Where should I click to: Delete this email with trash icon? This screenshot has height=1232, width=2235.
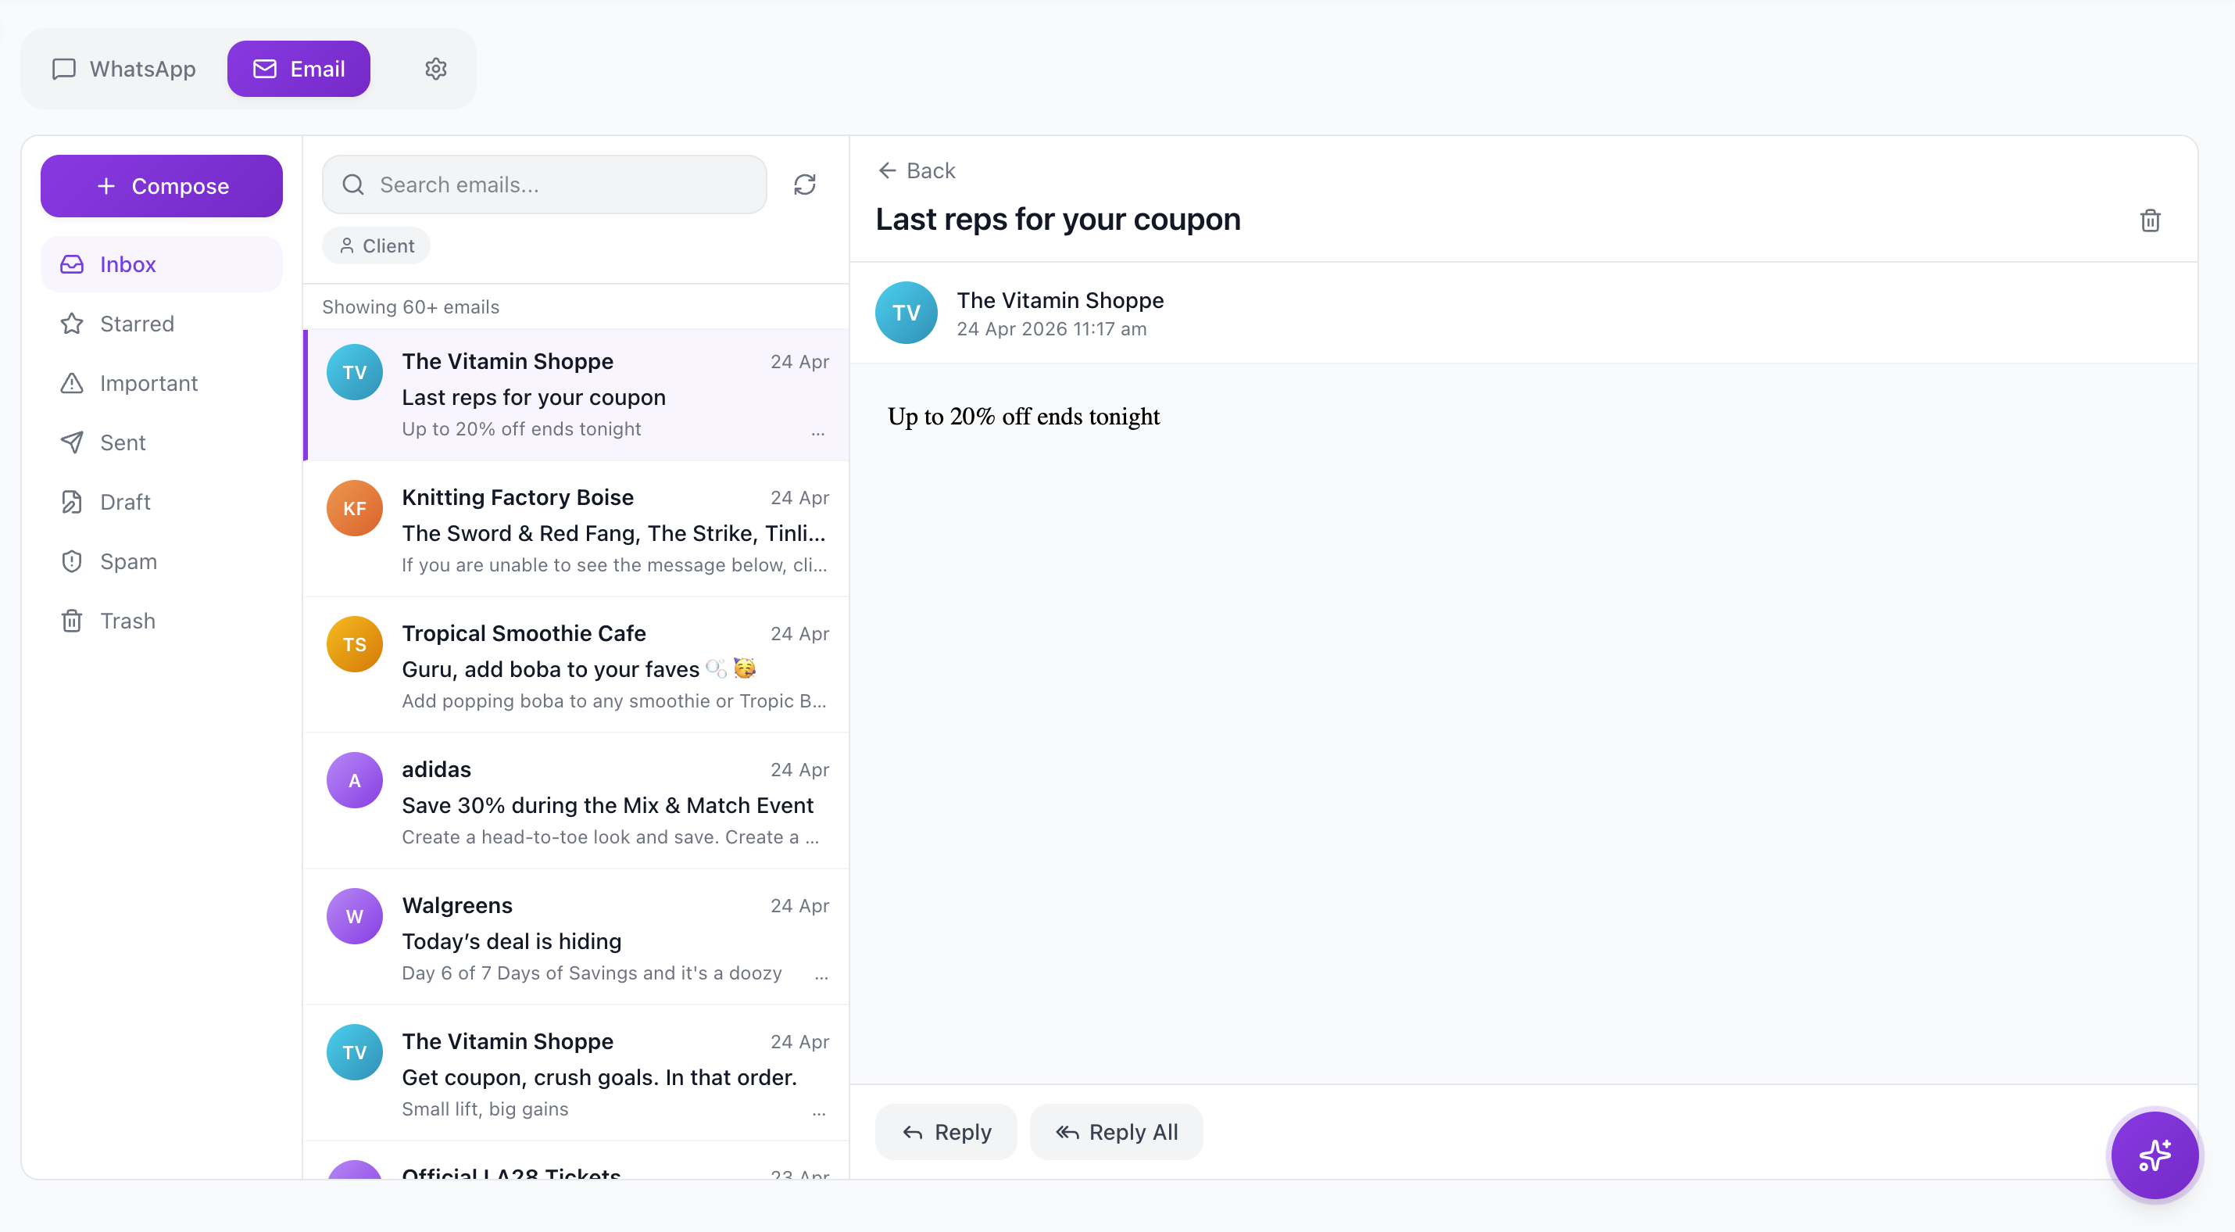[2149, 220]
